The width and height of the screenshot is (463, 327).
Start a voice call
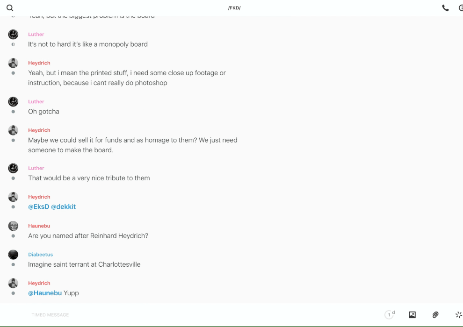(x=445, y=8)
